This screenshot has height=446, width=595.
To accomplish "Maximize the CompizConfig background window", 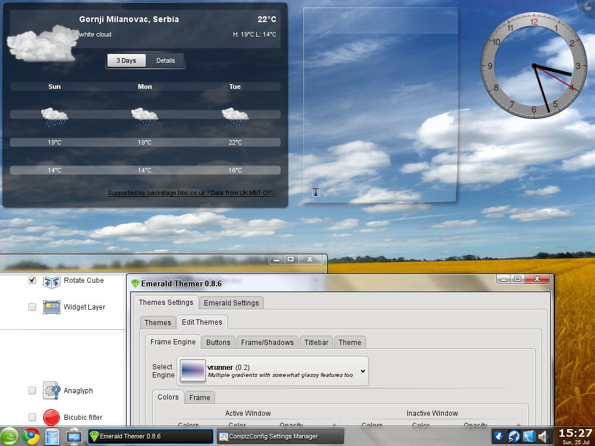I will [x=291, y=259].
